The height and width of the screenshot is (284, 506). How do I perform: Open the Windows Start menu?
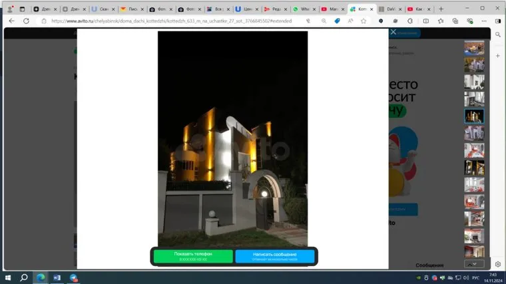8,277
